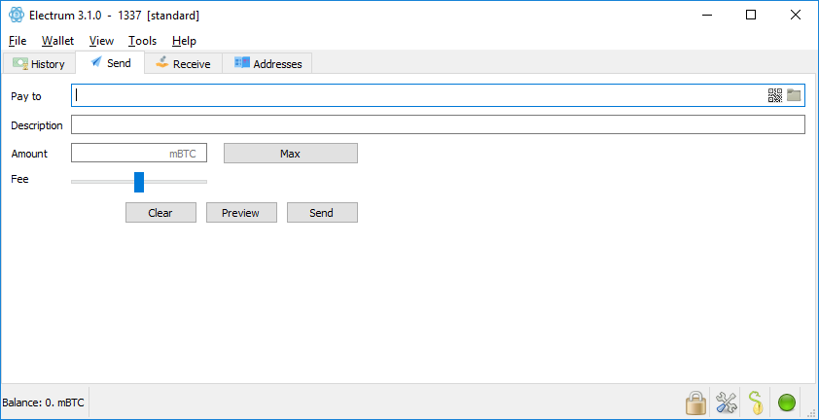Image resolution: width=819 pixels, height=420 pixels.
Task: Open the Help menu
Action: (x=184, y=41)
